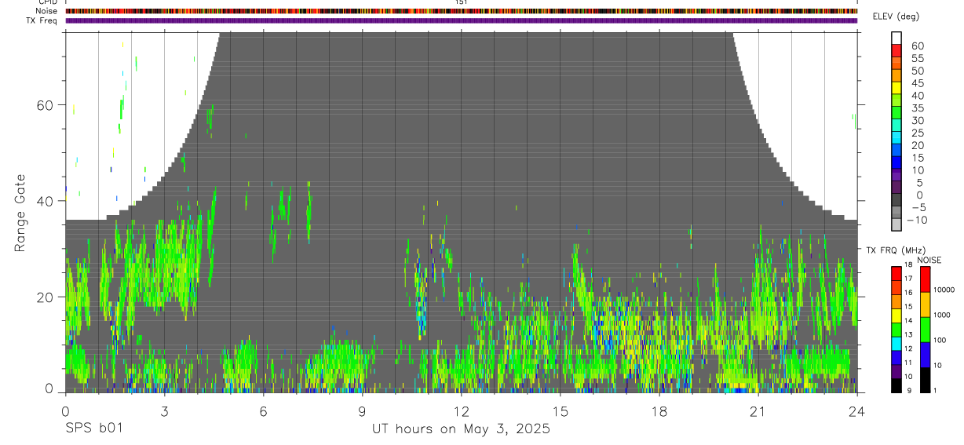Click the red 60-degree elevation color swatch

[x=896, y=49]
